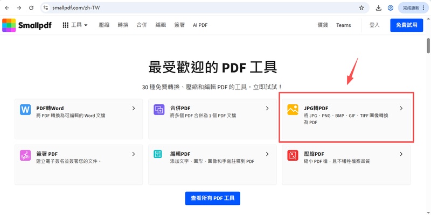The width and height of the screenshot is (431, 215).
Task: Click text 添加文字、圖形、圖像和手寫註釋到 PDF
Action: 212,162
